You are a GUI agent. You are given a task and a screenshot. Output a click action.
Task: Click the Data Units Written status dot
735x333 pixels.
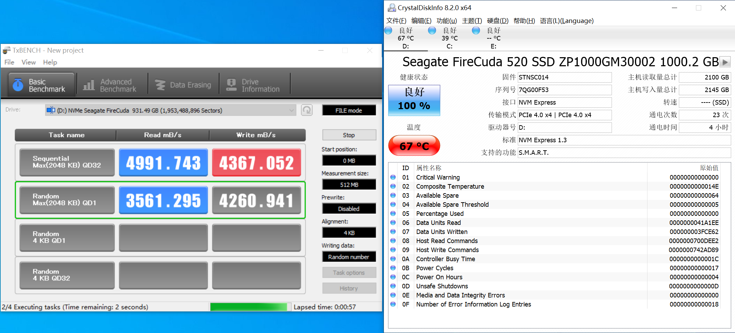point(393,232)
